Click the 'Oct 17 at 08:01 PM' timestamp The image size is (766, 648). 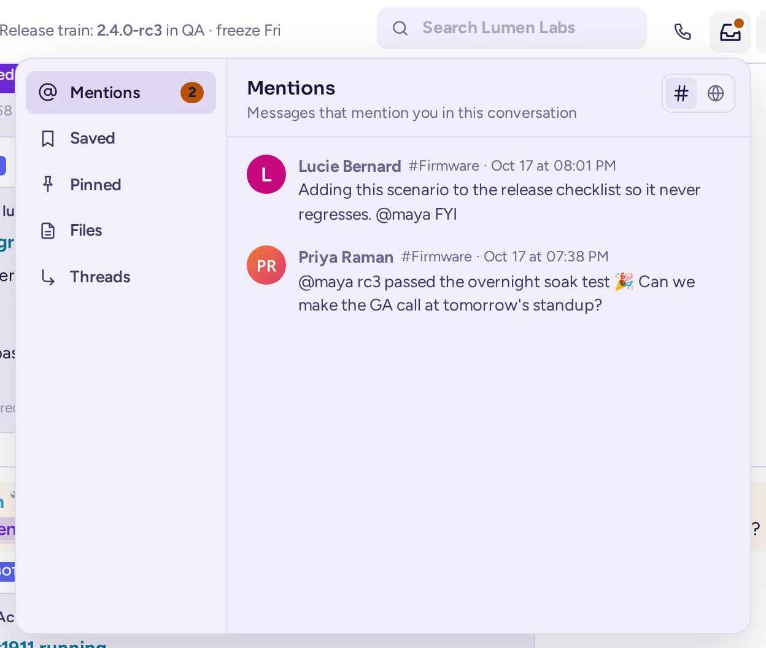pyautogui.click(x=554, y=166)
